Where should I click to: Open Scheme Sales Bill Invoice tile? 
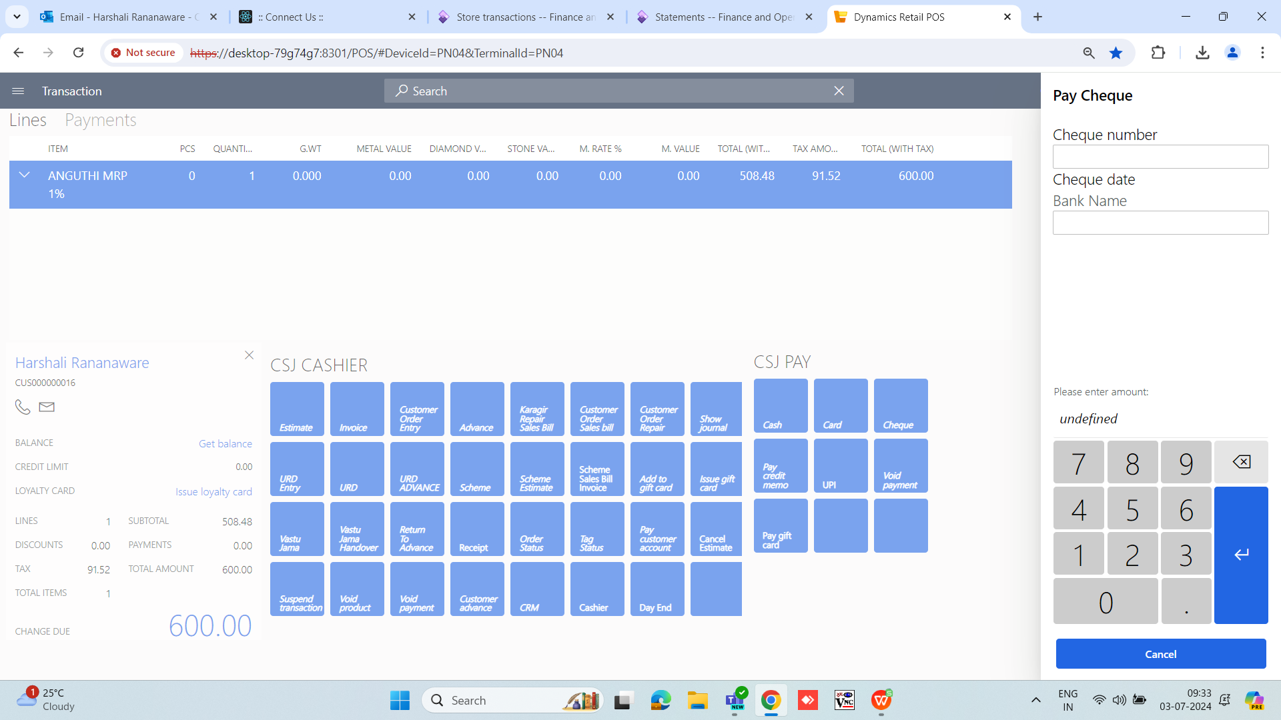tap(597, 469)
